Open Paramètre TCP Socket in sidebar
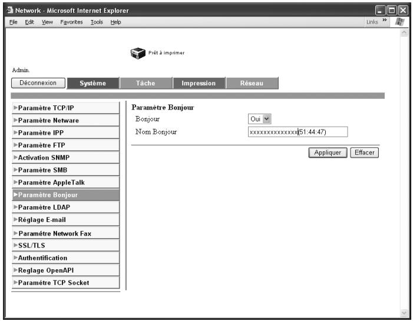 (x=65, y=283)
